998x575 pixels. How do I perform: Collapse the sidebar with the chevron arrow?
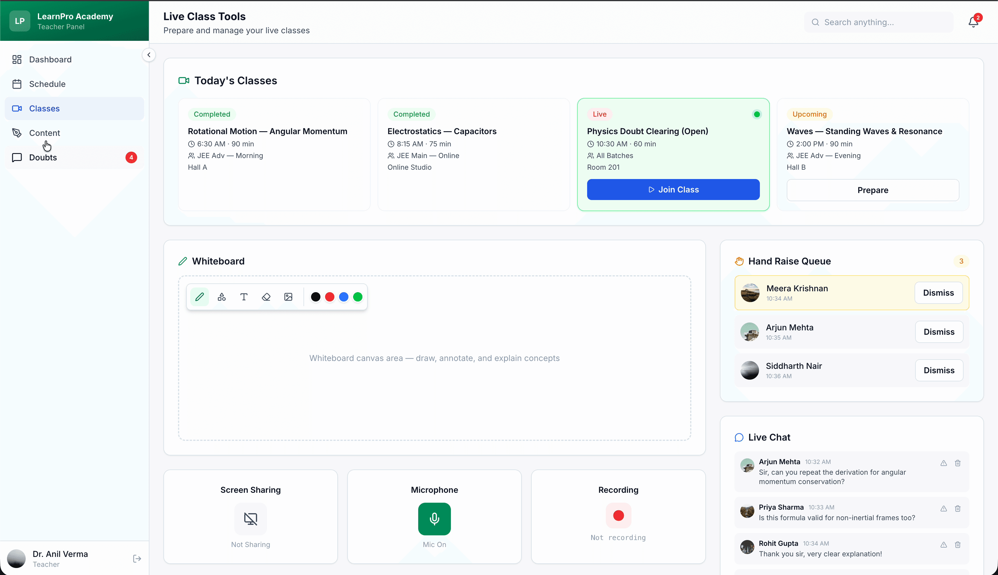[x=149, y=55]
